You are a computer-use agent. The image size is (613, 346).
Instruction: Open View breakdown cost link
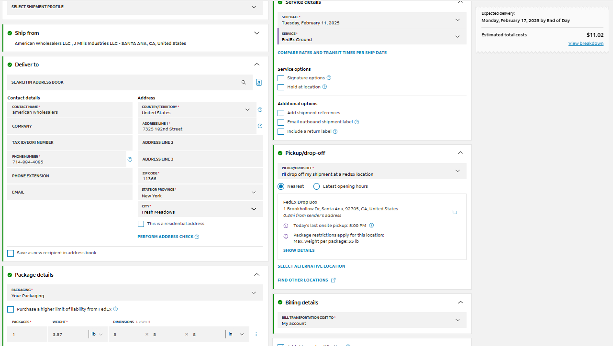(586, 43)
